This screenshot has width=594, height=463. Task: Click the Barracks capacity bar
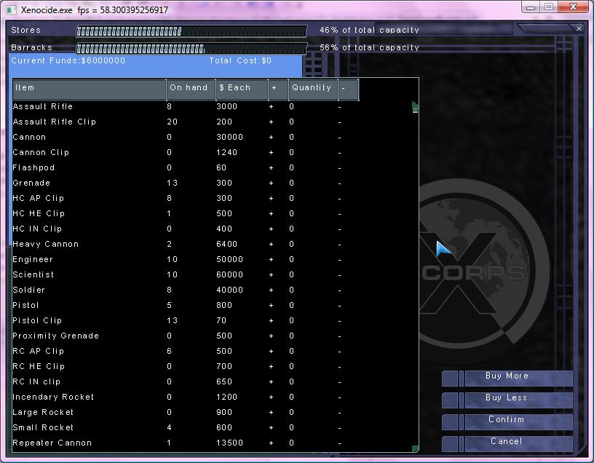point(191,49)
